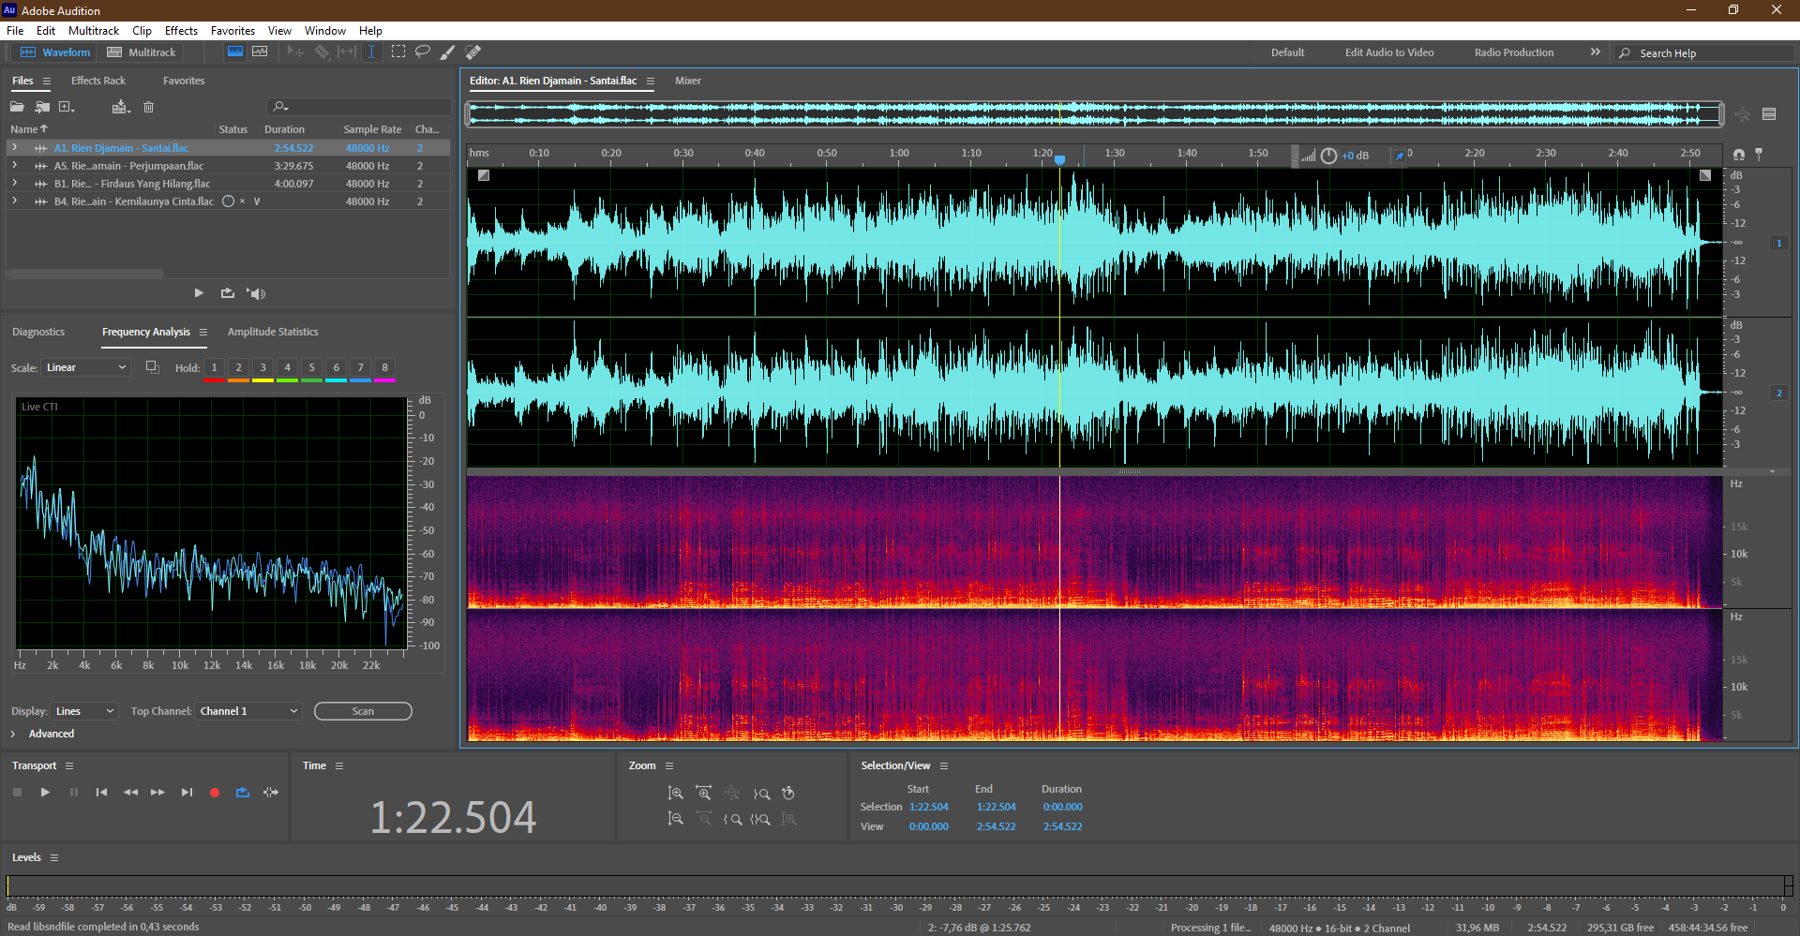Expand the B4. Kemilaunya Cinta.flac entry
Image resolution: width=1800 pixels, height=936 pixels.
[15, 201]
